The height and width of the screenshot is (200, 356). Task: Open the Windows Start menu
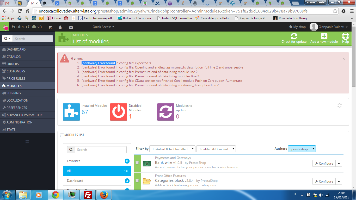tap(7, 195)
